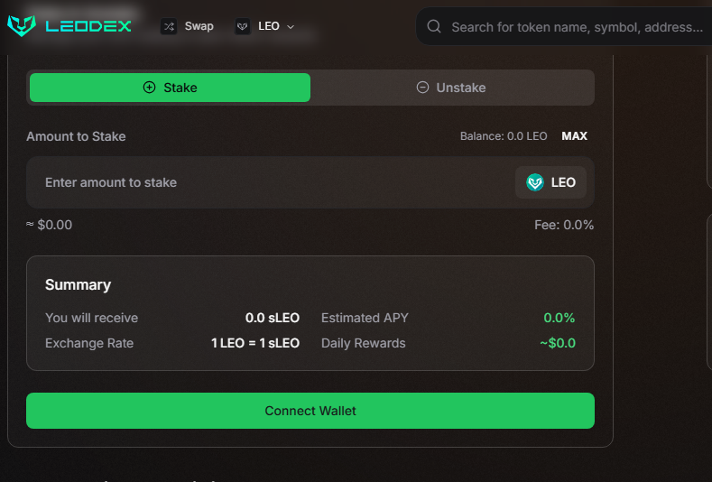Click the Daily Rewards ~$0.0 value
The image size is (712, 482).
558,343
